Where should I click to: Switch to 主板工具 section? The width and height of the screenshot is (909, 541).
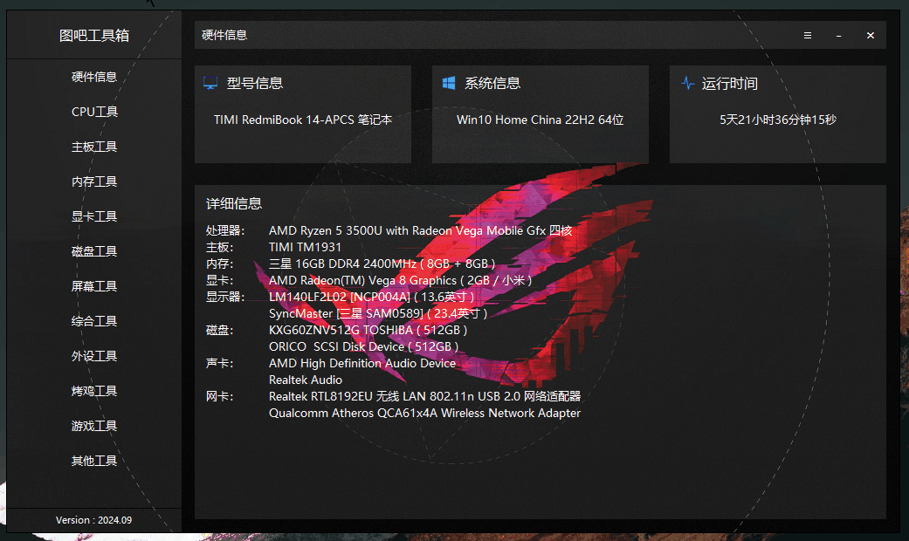94,147
